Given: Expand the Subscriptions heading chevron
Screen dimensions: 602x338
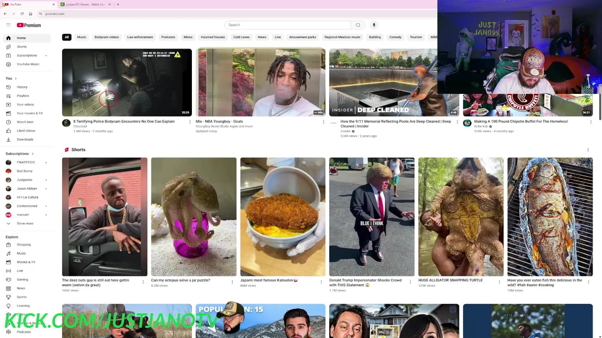Looking at the screenshot, I should click(x=32, y=154).
